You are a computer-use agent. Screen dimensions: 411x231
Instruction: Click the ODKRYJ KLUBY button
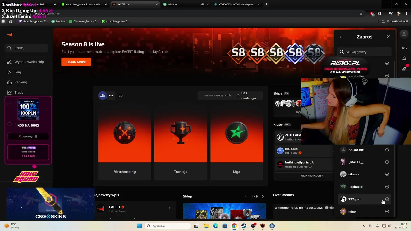point(304,175)
